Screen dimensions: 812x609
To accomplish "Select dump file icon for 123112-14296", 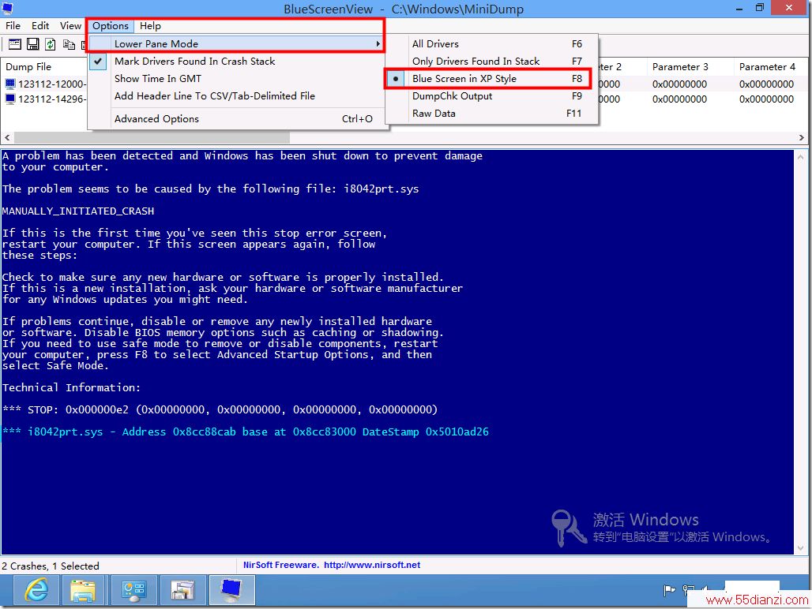I will (x=10, y=99).
